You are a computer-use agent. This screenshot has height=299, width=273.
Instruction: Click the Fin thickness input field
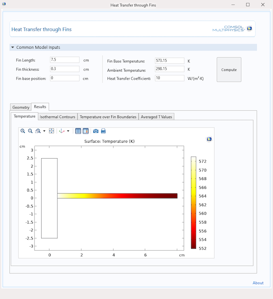(x=64, y=69)
